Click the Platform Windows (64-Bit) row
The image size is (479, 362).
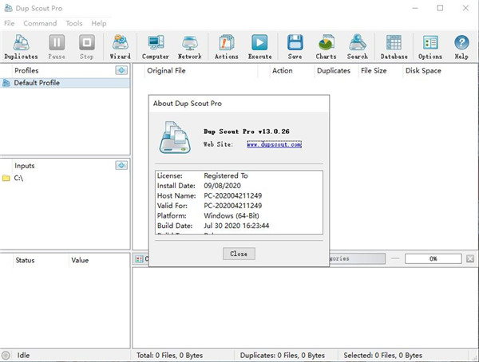[x=239, y=215]
